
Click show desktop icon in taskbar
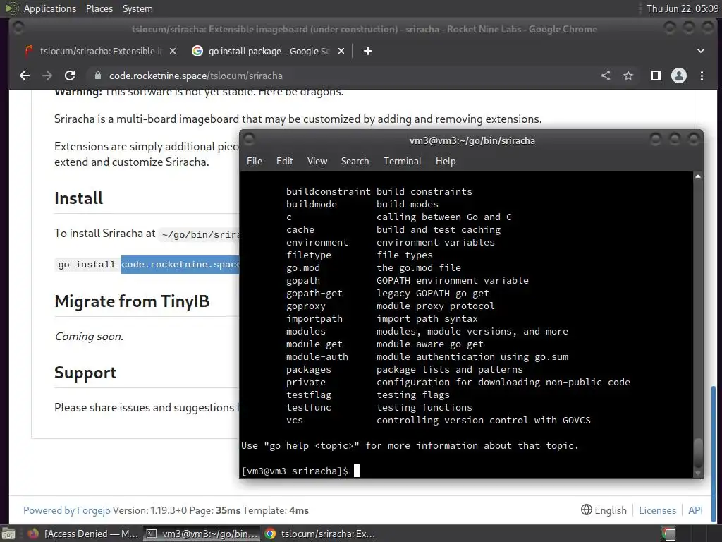[8, 534]
